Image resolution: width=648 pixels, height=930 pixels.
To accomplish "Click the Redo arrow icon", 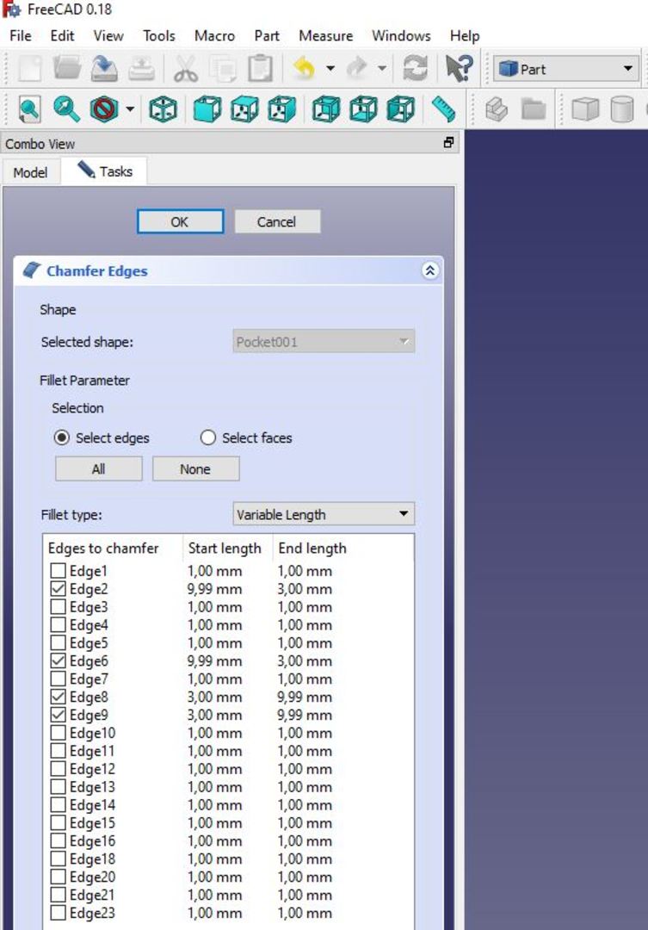I will tap(357, 69).
